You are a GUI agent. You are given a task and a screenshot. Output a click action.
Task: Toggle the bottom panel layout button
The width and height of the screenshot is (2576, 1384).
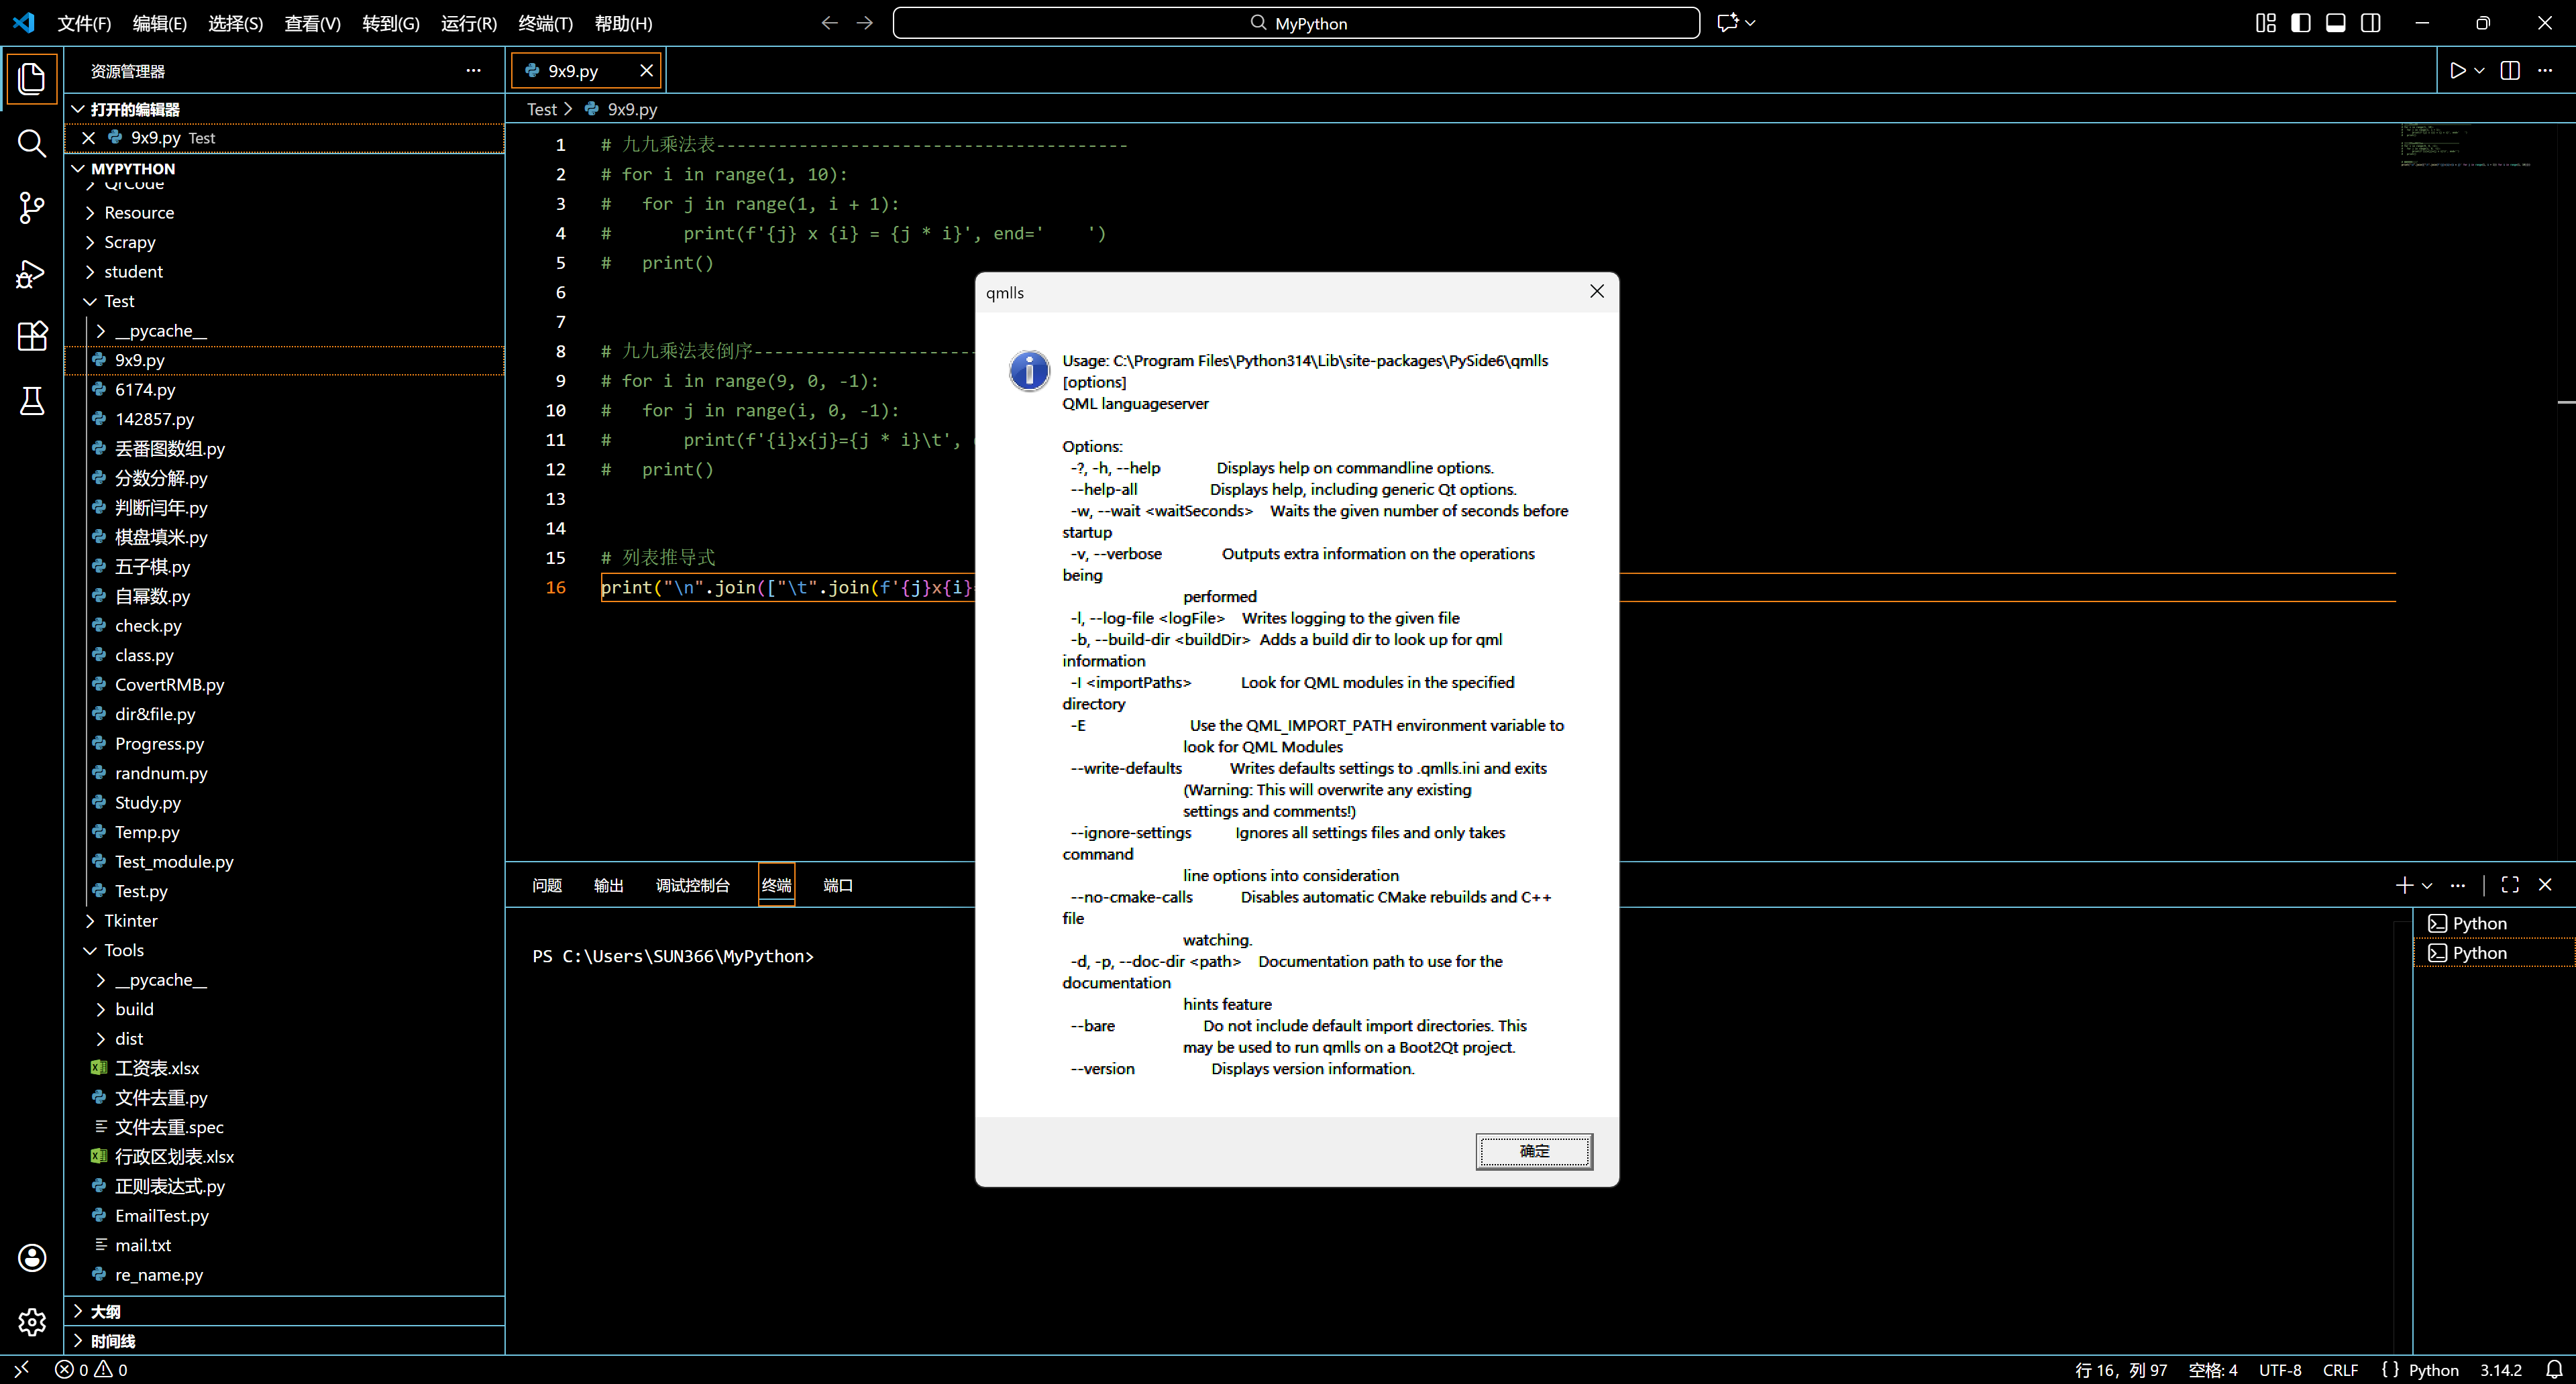click(x=2335, y=23)
